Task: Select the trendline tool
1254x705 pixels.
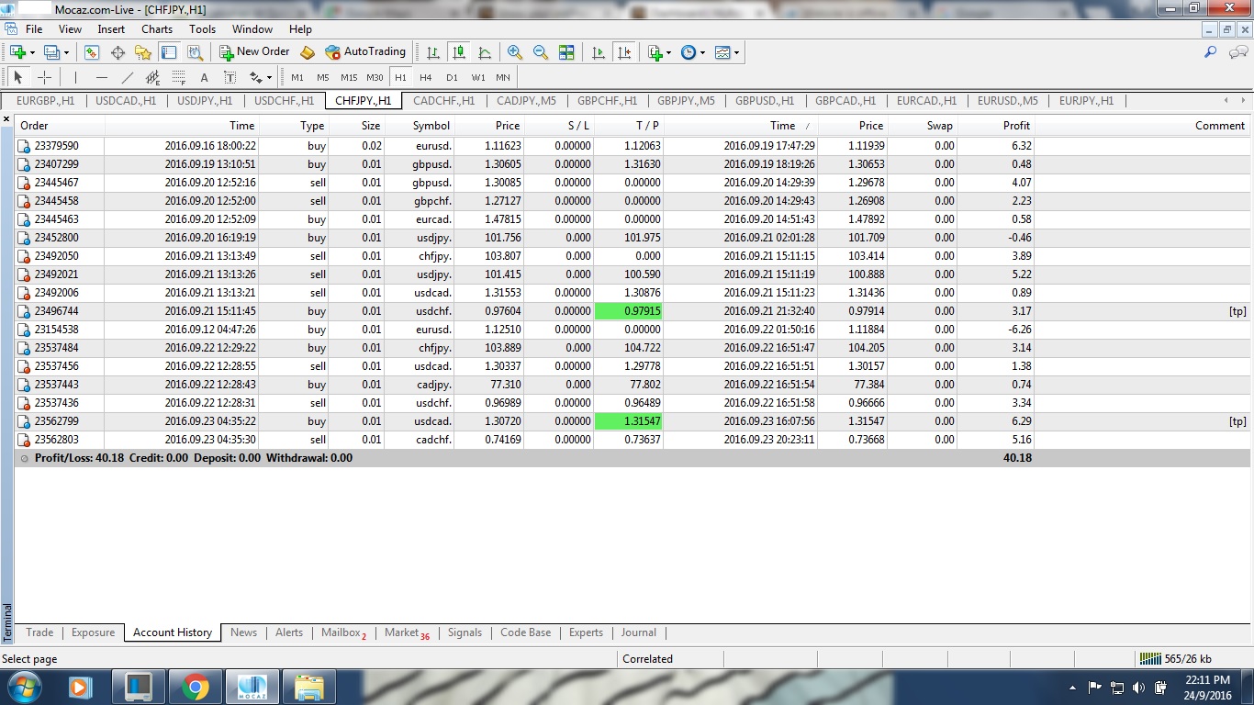Action: [128, 77]
